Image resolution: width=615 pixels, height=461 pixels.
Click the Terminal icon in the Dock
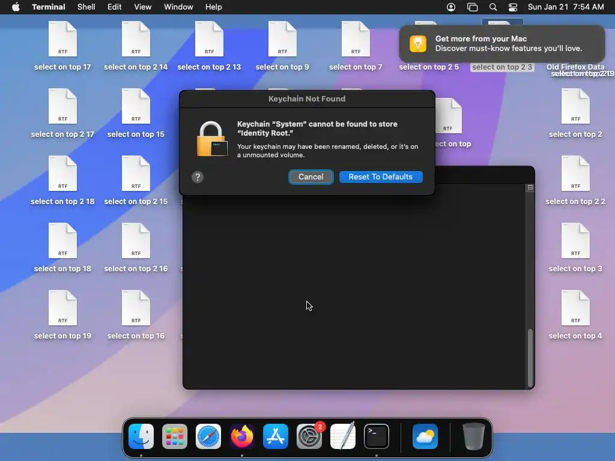tap(377, 436)
